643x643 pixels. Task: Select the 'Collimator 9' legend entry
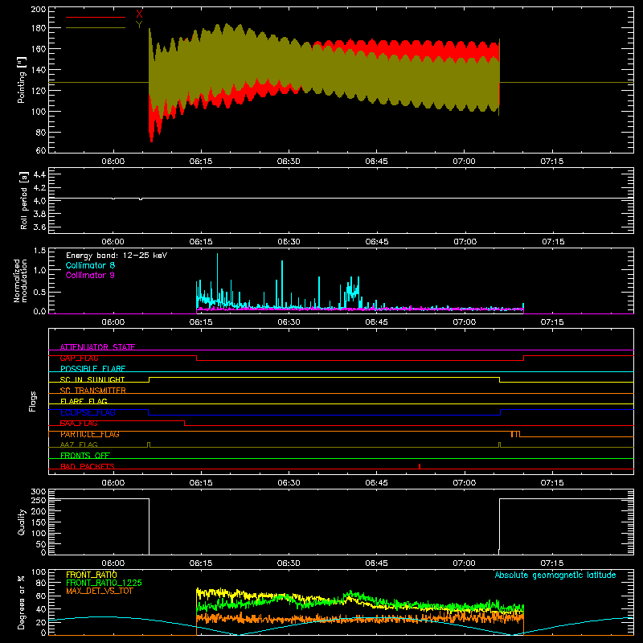click(90, 275)
